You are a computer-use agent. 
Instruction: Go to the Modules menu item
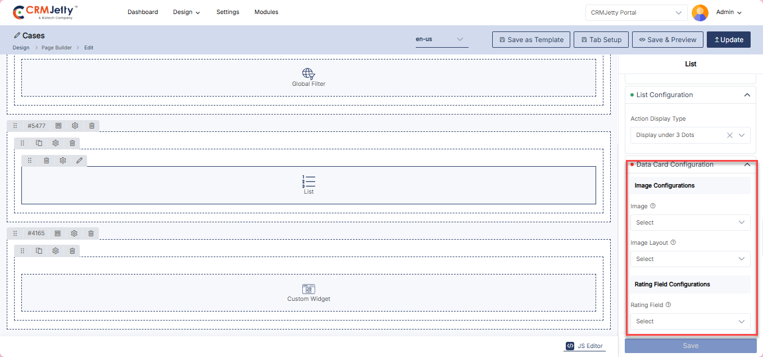(x=266, y=12)
